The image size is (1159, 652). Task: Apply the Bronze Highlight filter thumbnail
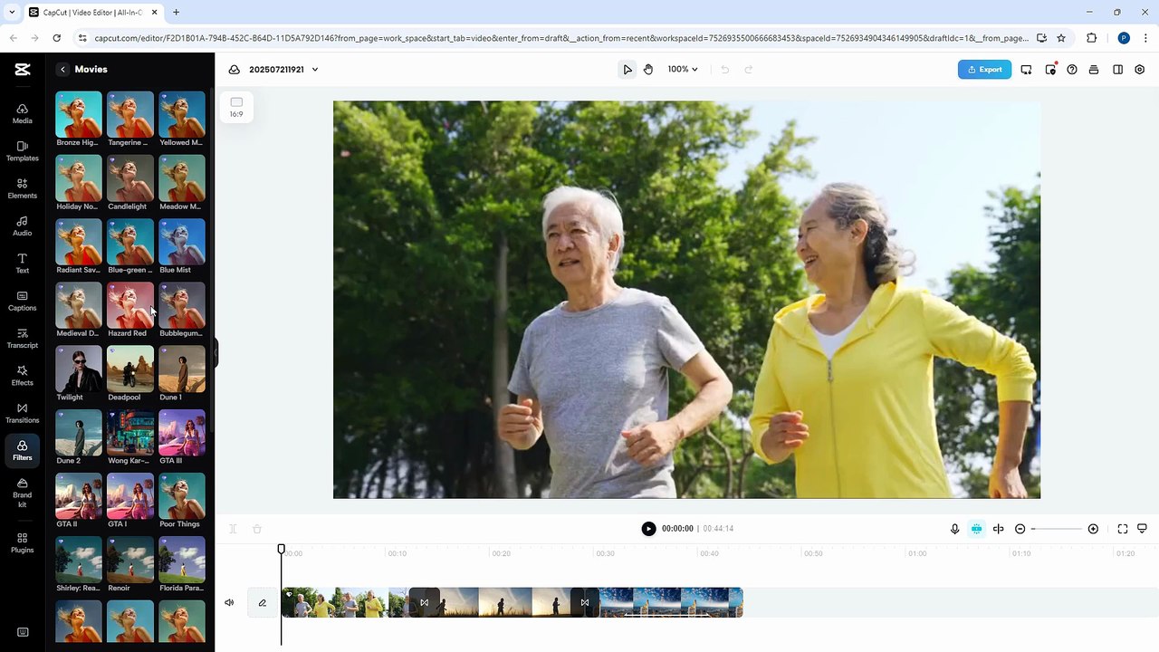click(79, 114)
